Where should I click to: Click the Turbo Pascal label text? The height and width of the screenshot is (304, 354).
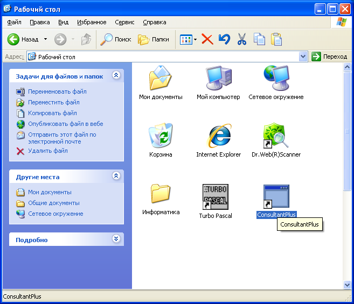tap(216, 216)
